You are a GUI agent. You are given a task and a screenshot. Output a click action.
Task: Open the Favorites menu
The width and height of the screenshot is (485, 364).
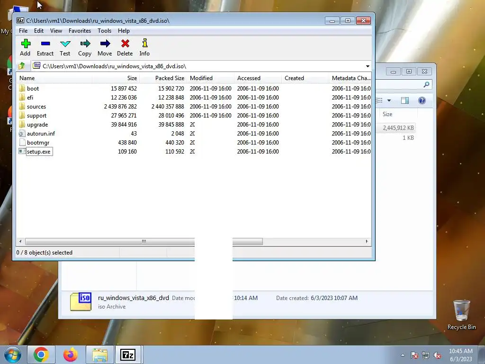pos(80,31)
